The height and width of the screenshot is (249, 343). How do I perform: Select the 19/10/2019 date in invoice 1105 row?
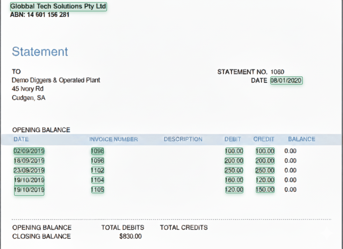pos(29,190)
